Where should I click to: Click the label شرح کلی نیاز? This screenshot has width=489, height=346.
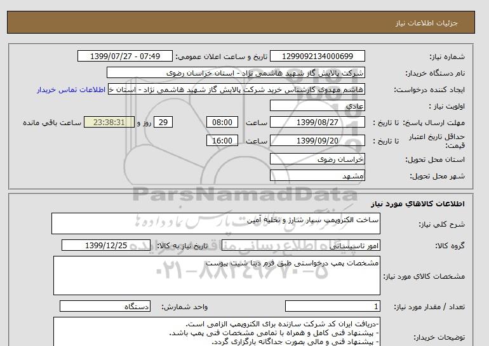pyautogui.click(x=441, y=224)
